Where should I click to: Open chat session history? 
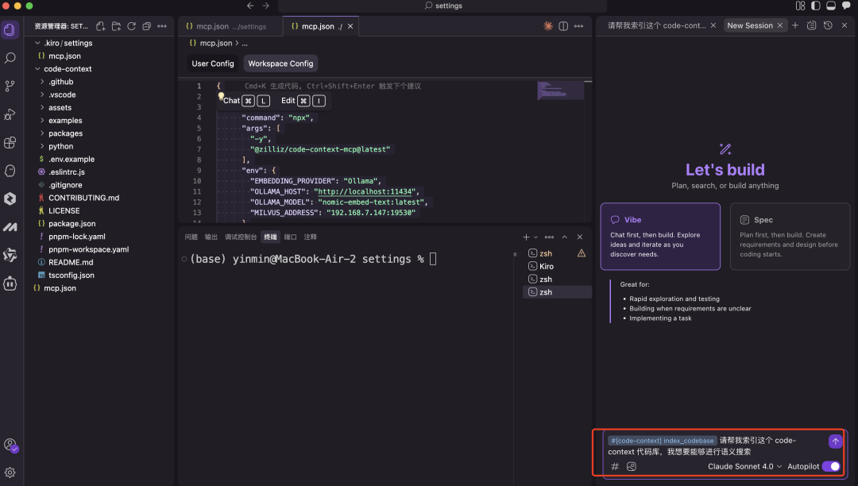(x=828, y=25)
